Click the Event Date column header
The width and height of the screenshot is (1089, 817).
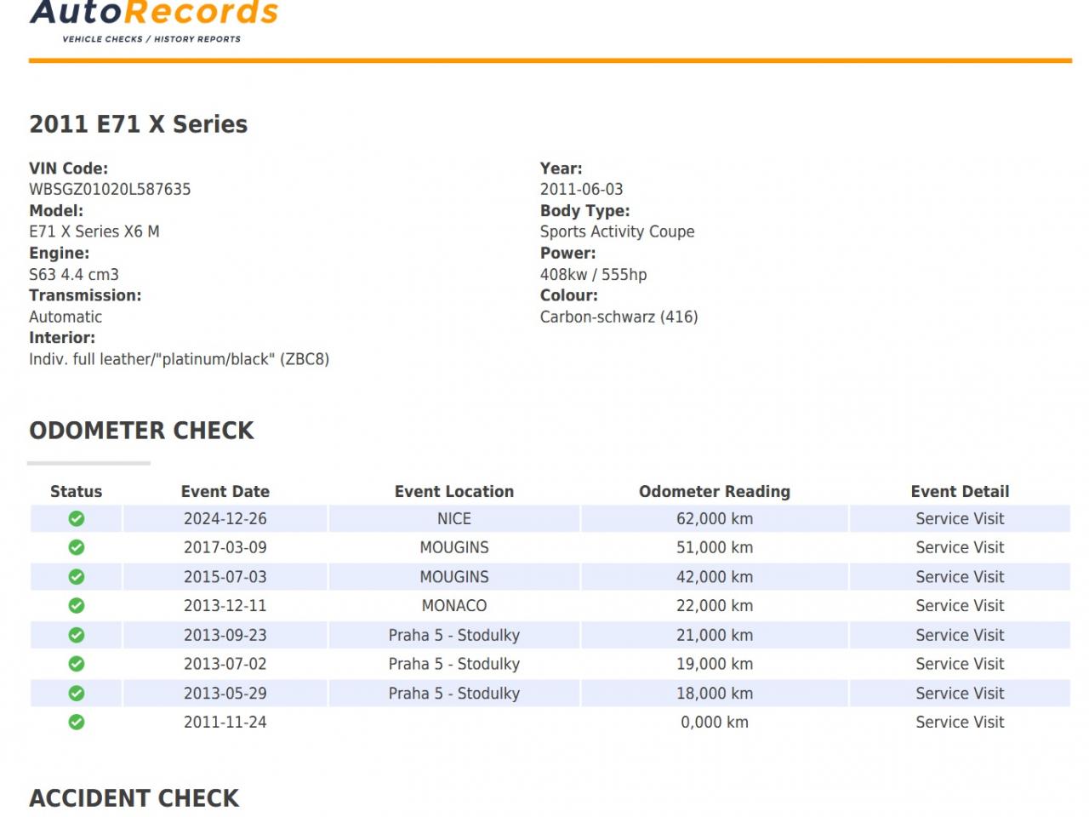coord(225,491)
